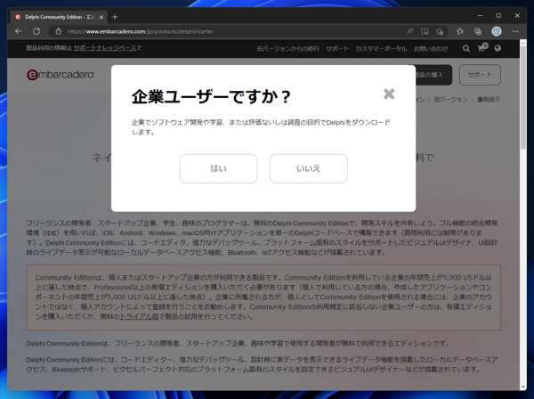
Task: Open the トライアル版 link in the notice box
Action: point(140,316)
